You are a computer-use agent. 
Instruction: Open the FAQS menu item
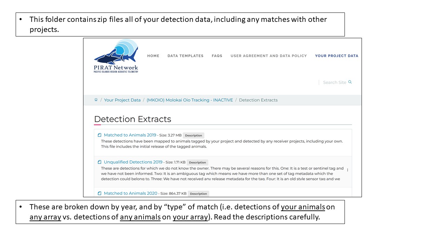217,56
